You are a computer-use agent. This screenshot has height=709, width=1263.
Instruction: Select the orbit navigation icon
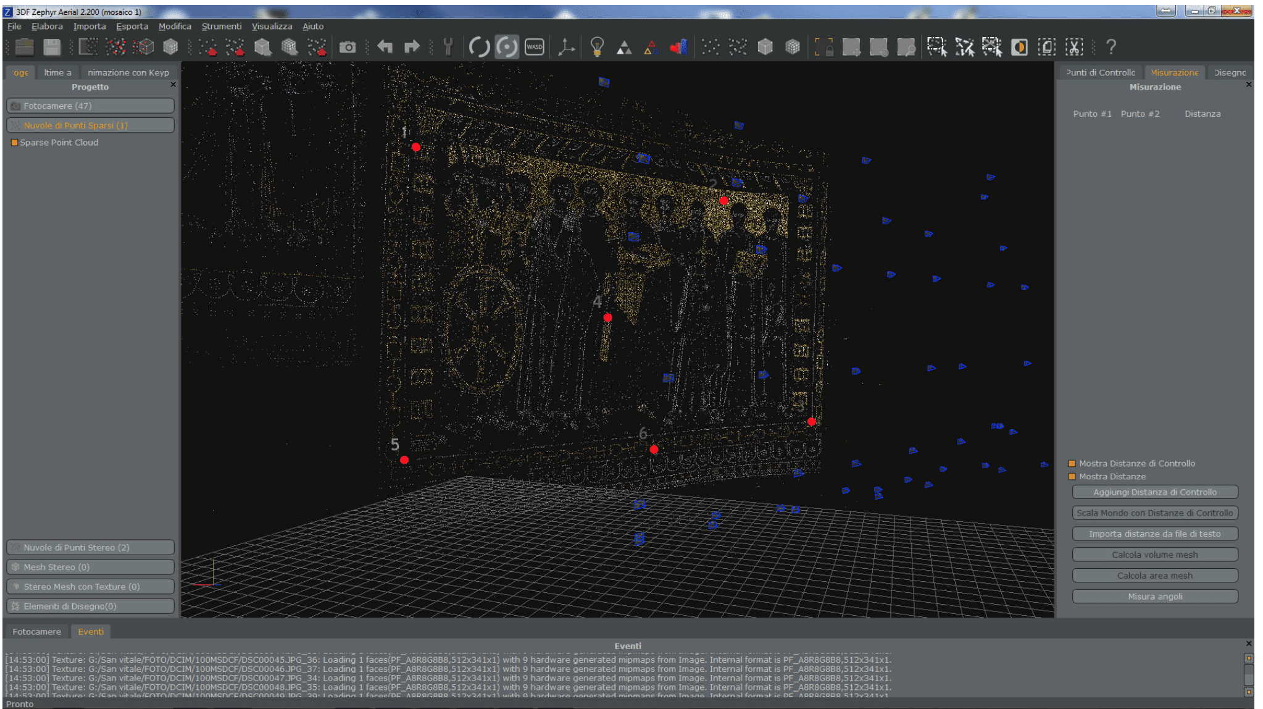pos(479,47)
